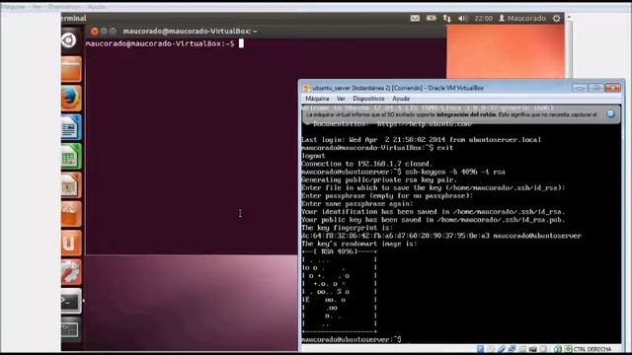Click the 'Your identification has been saved' line
The width and height of the screenshot is (632, 355).
tap(434, 212)
